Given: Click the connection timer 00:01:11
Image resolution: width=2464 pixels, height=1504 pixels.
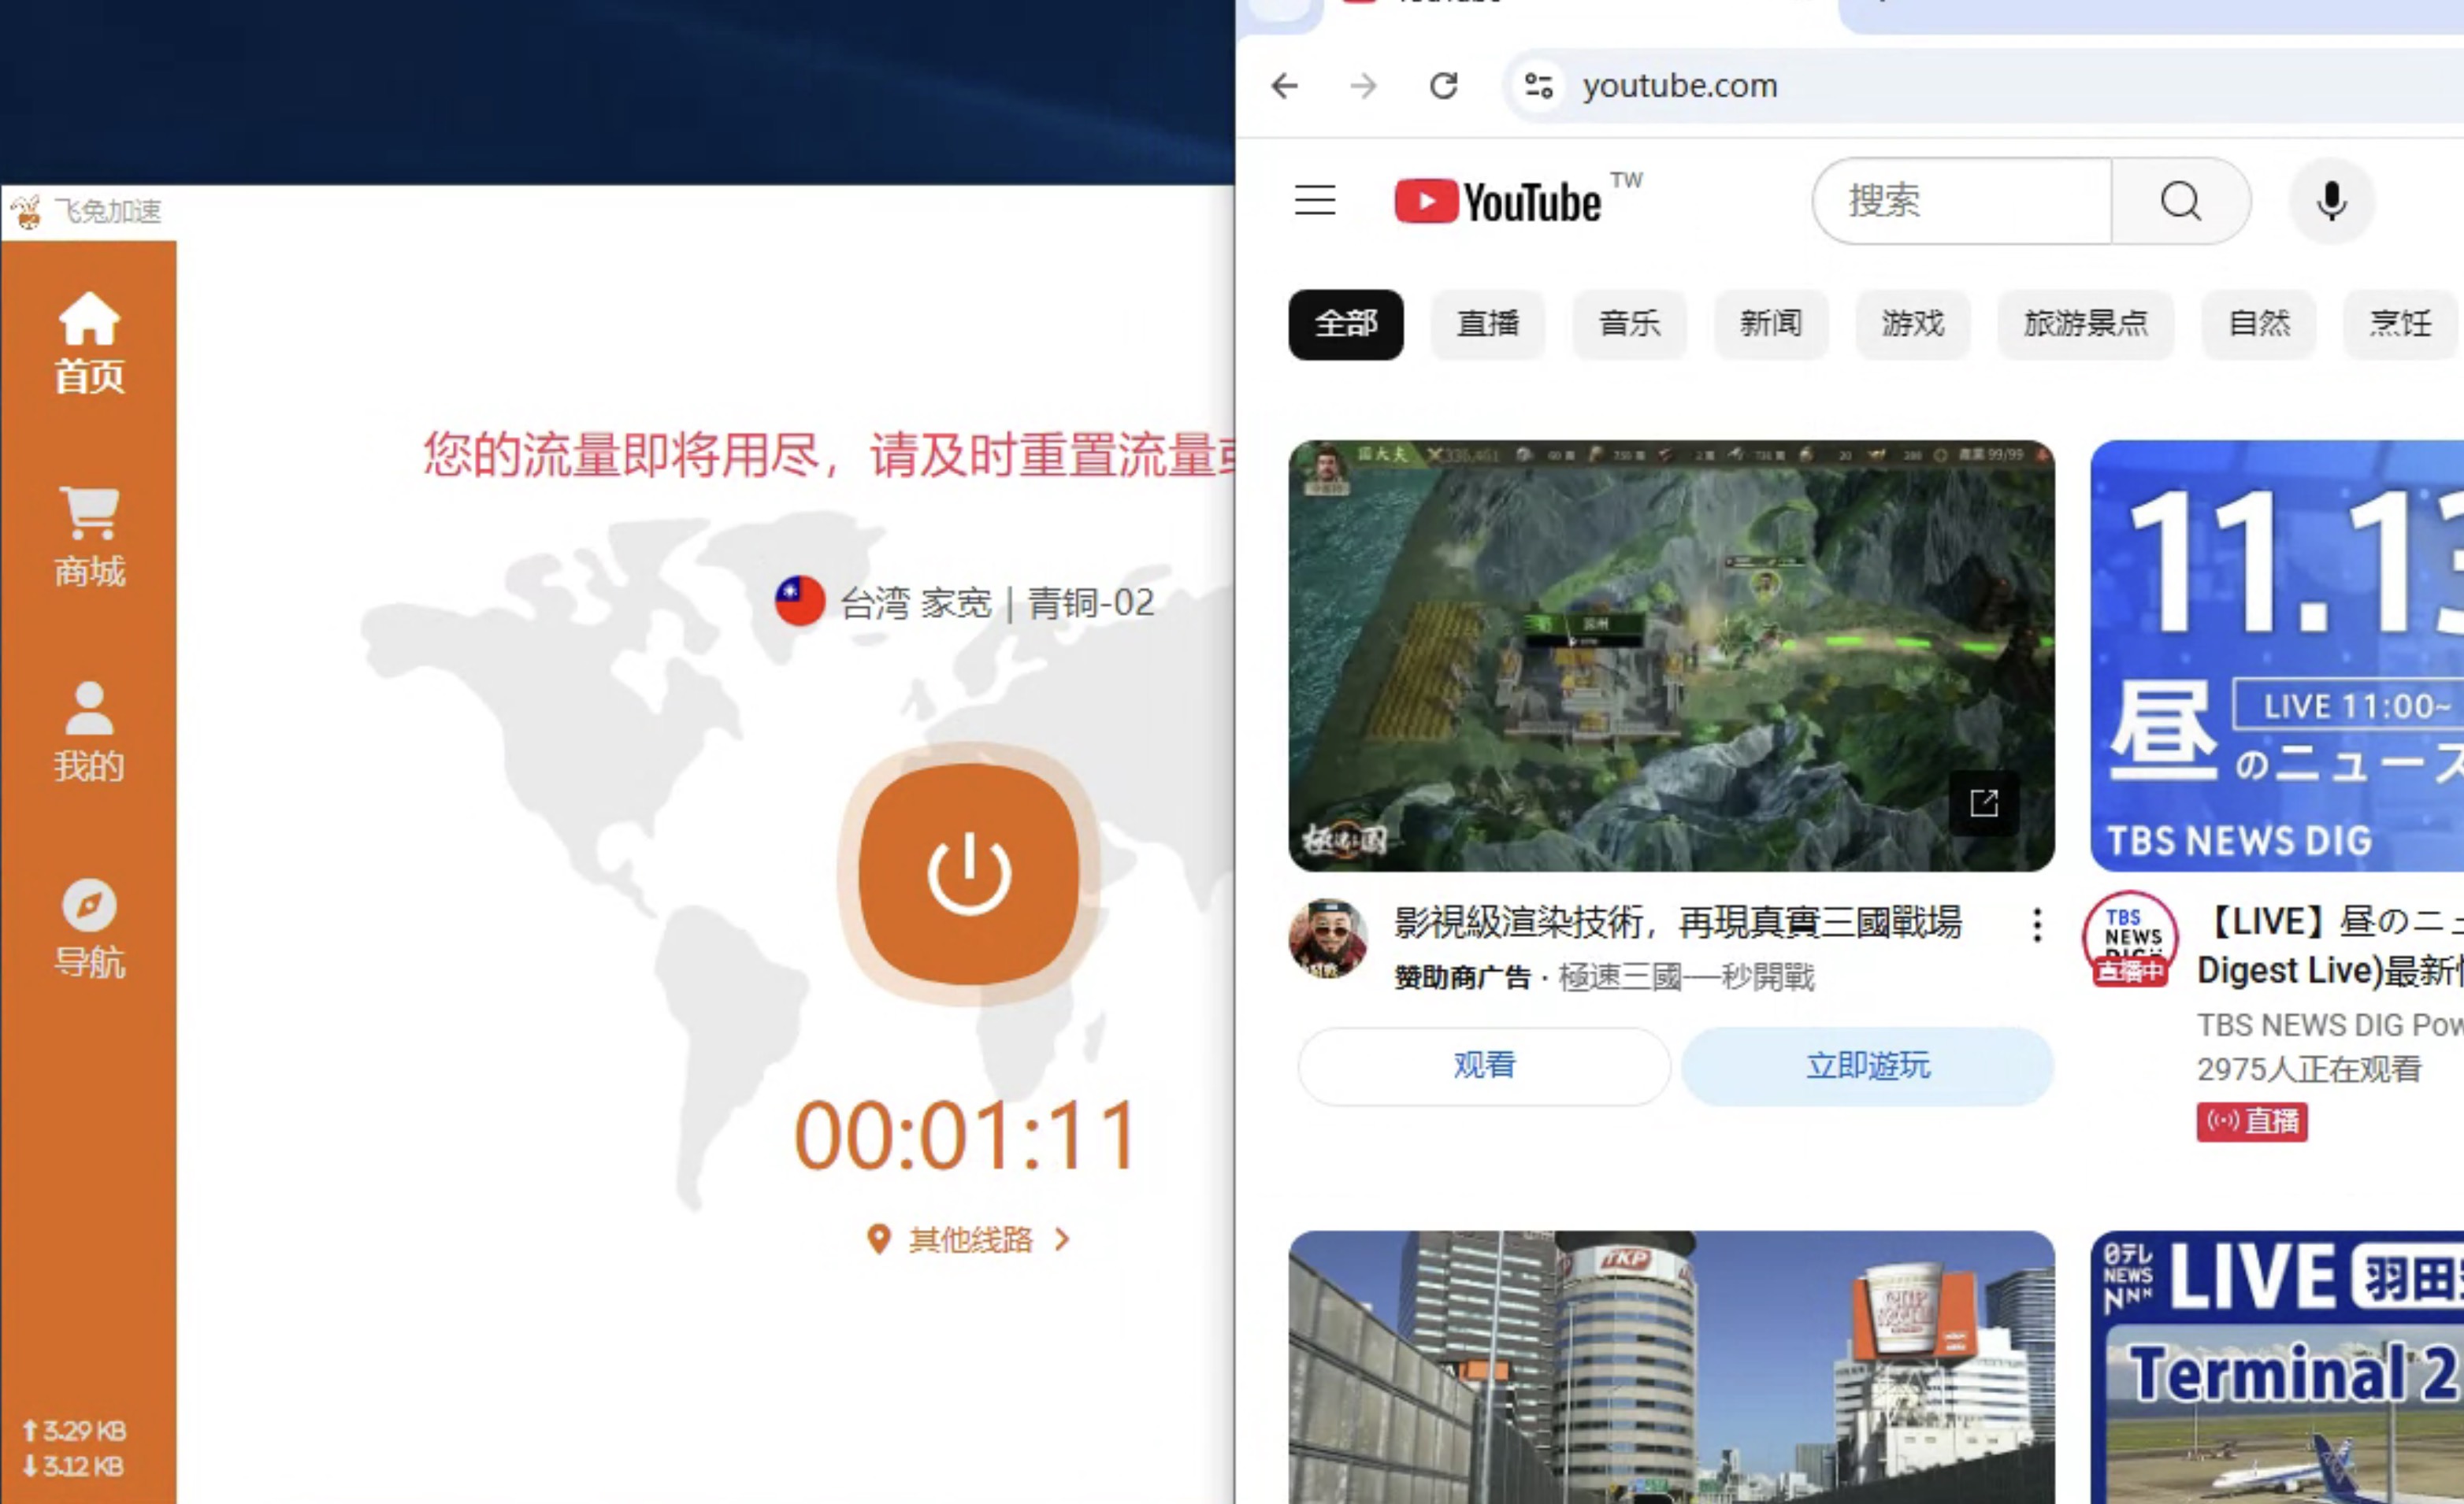Looking at the screenshot, I should point(966,1136).
